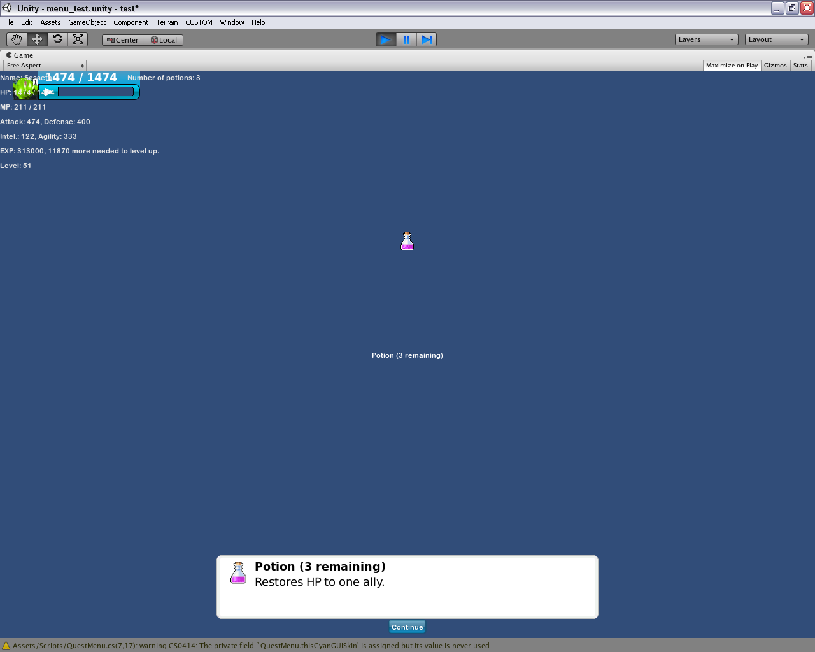Click the Play button in toolbar
This screenshot has width=815, height=652.
point(386,39)
